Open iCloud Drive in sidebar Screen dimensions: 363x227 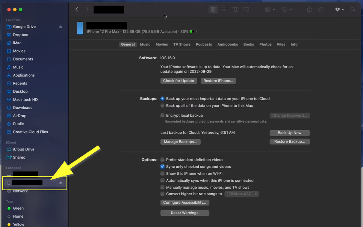24,149
